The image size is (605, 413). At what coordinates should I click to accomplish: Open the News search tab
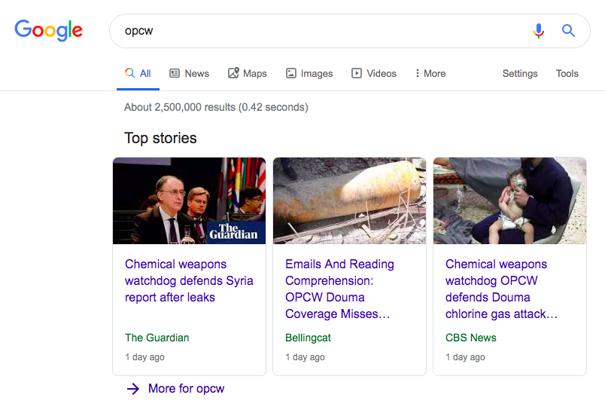(x=189, y=73)
